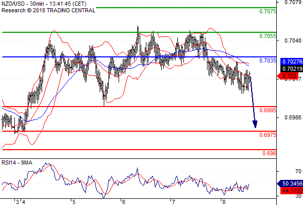The height and width of the screenshot is (205, 303).
Task: Click the 0.6986 price axis value
Action: coord(293,117)
